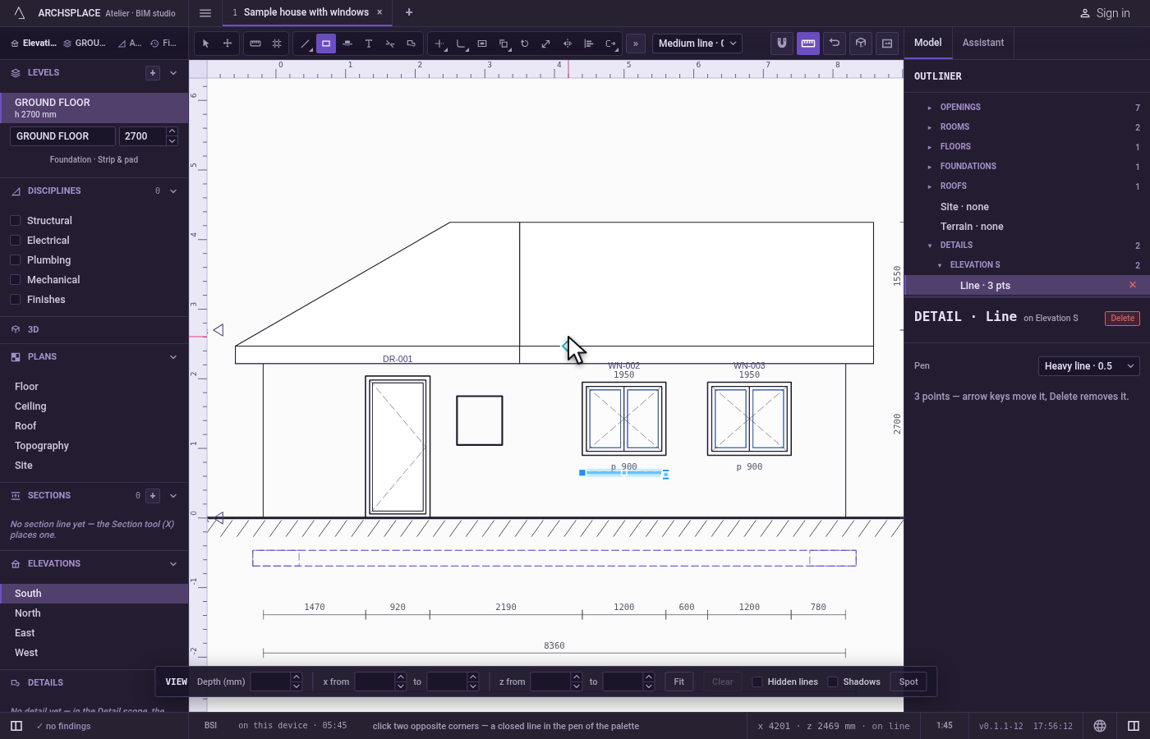Select the arrow pointer tool
The width and height of the screenshot is (1150, 739).
(x=206, y=44)
